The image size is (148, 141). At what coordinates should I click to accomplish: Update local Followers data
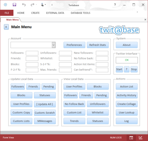point(18,87)
